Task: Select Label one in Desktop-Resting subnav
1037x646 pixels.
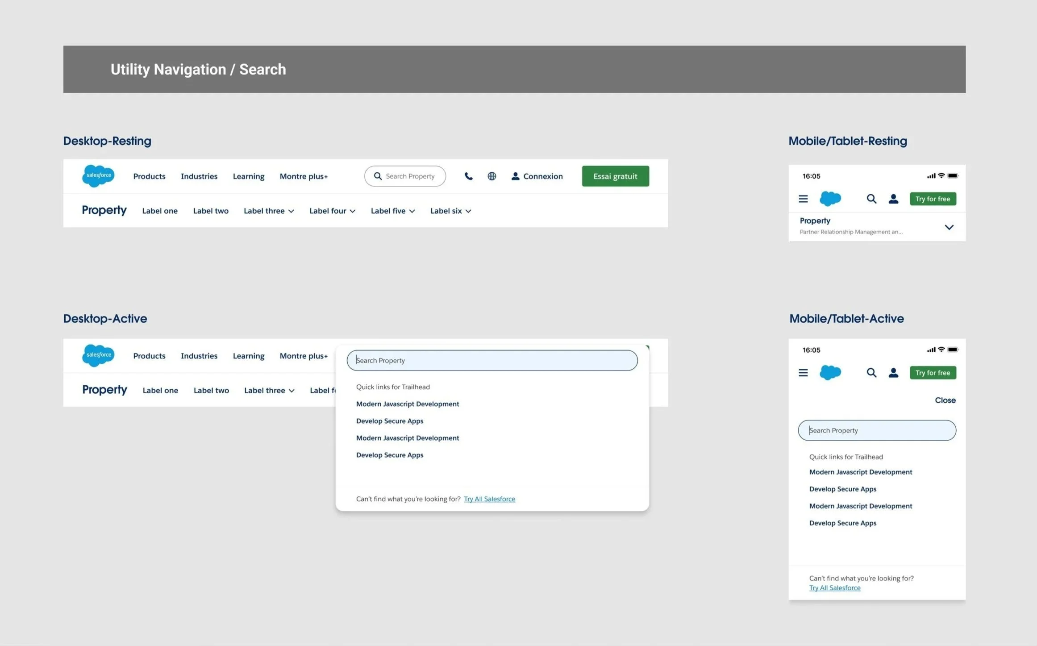Action: 160,211
